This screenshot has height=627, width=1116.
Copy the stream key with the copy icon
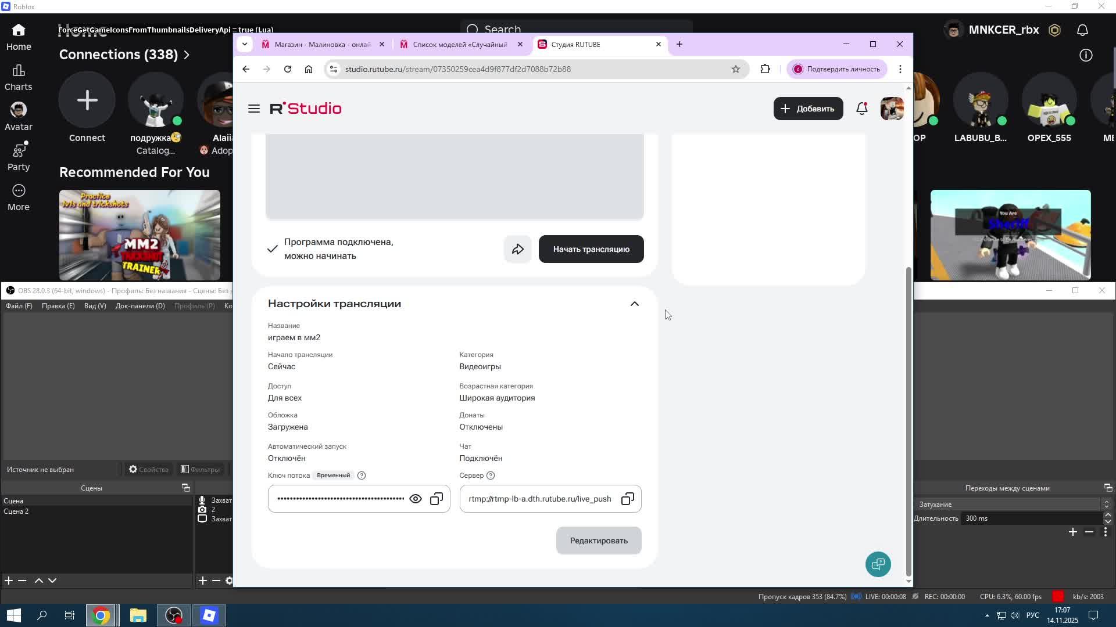pos(437,499)
